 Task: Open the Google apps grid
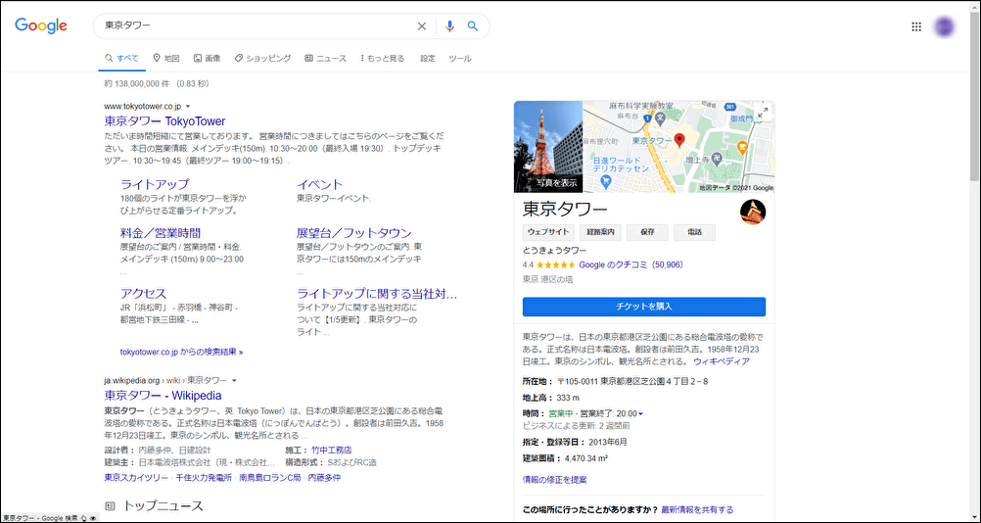(x=916, y=26)
